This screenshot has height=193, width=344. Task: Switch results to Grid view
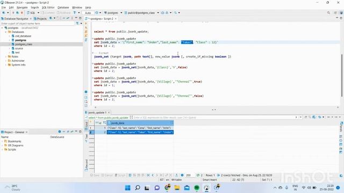pyautogui.click(x=86, y=126)
